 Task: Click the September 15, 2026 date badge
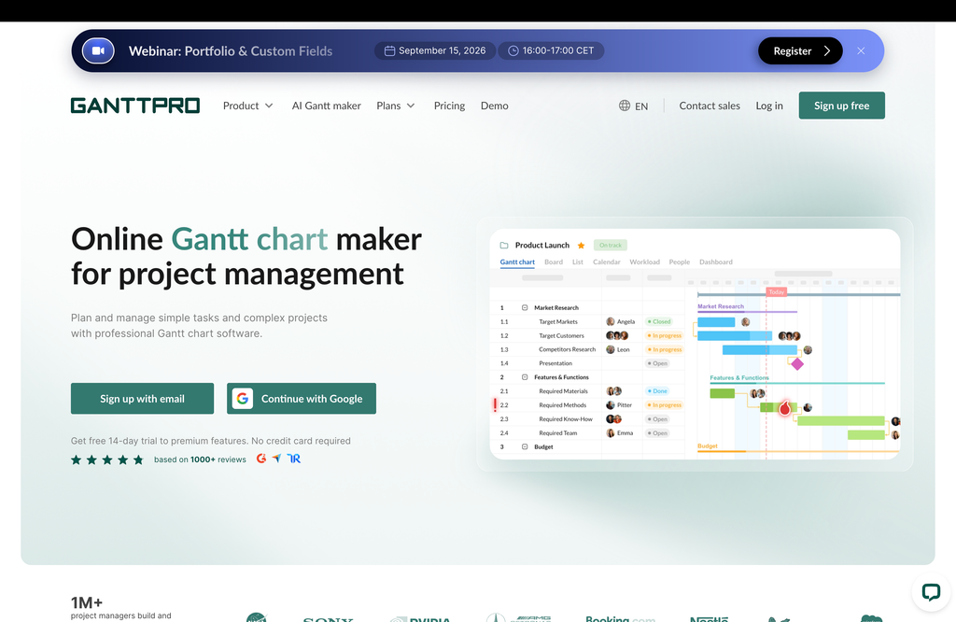435,50
